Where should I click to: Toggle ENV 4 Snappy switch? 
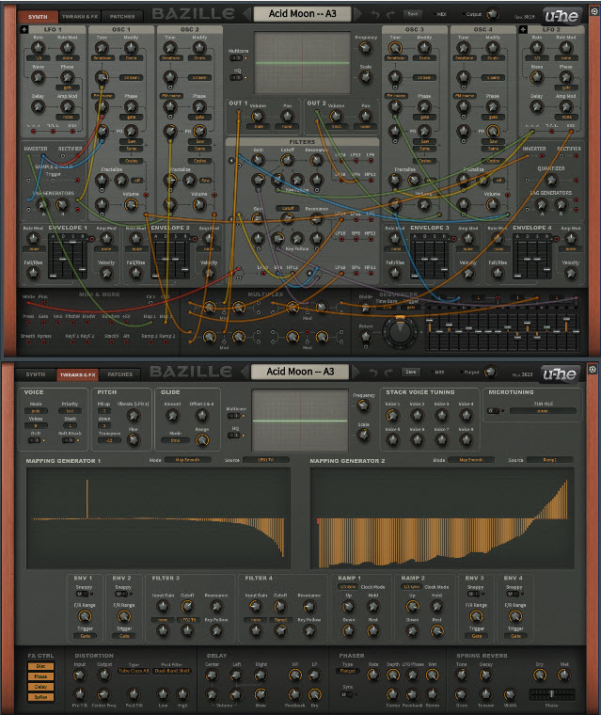[x=513, y=595]
